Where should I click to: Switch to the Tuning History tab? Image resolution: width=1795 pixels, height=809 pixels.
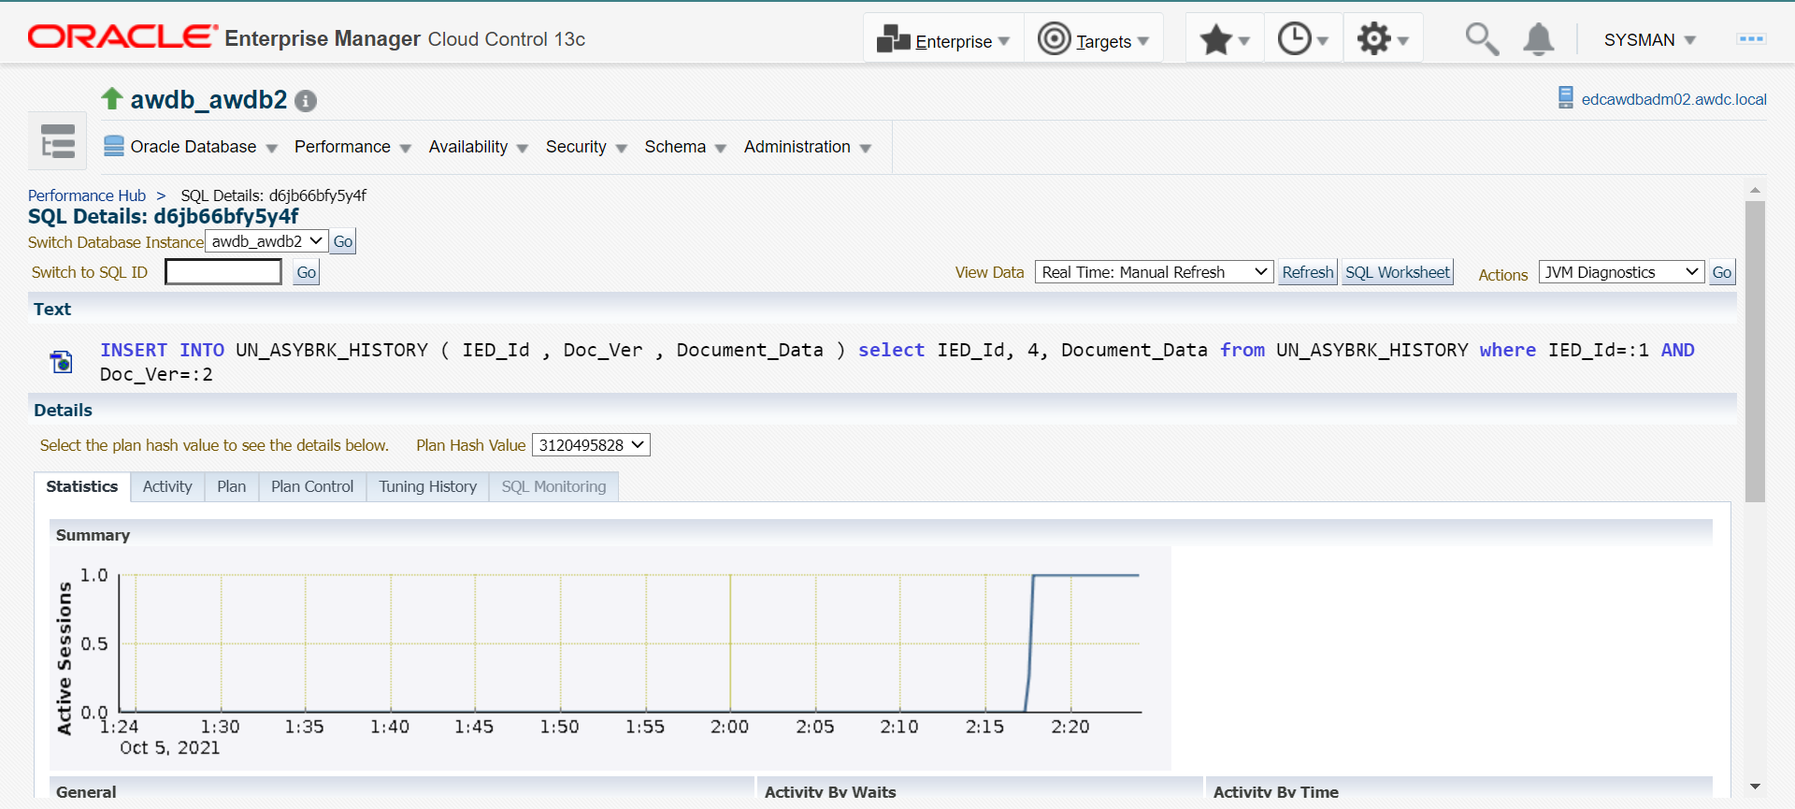click(428, 486)
